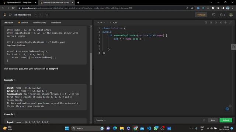The height and width of the screenshot is (132, 236).
Task: Click the Top Interview 150 title link
Action: click(x=22, y=15)
